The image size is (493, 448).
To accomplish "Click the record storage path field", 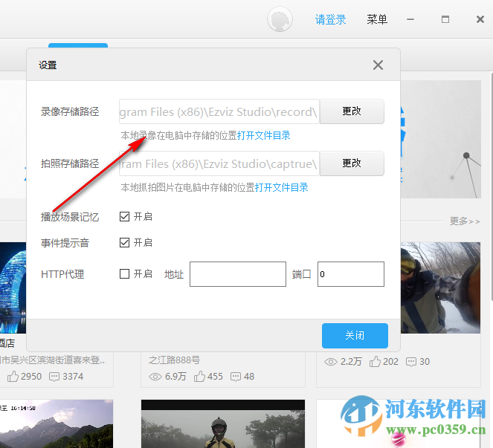I will pyautogui.click(x=219, y=111).
